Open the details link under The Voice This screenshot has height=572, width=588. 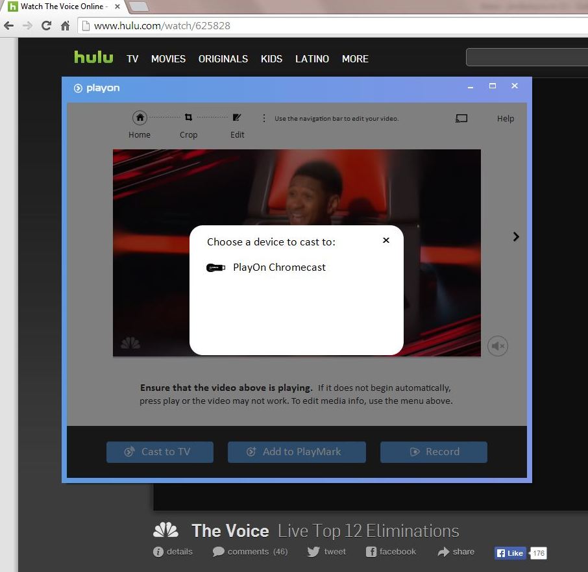[173, 552]
